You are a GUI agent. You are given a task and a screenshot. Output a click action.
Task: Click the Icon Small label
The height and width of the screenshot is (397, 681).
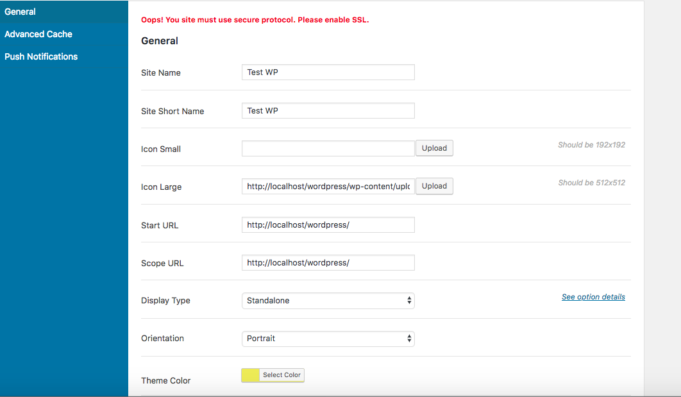point(161,149)
